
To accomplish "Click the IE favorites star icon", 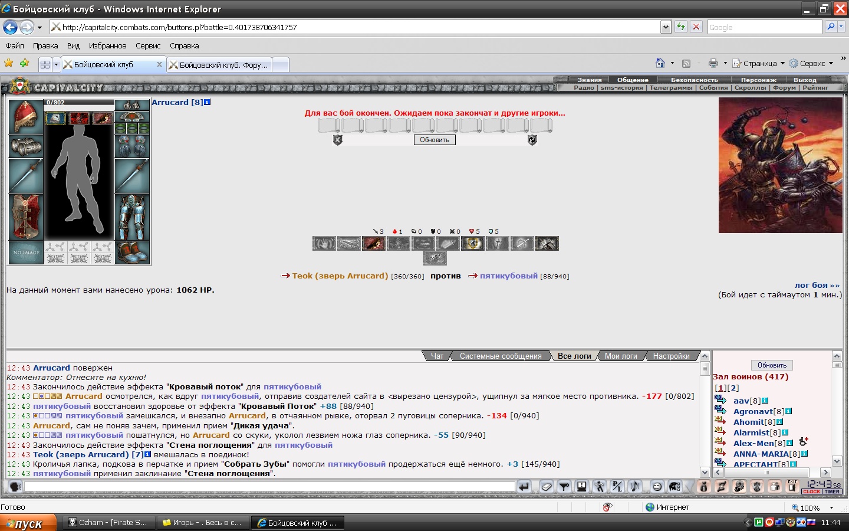I will tap(8, 63).
